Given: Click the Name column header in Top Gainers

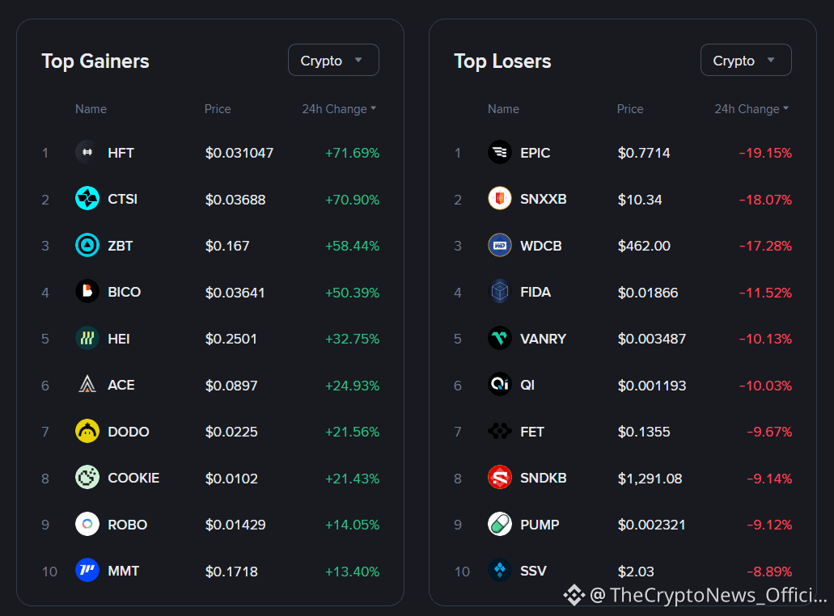Looking at the screenshot, I should (91, 109).
